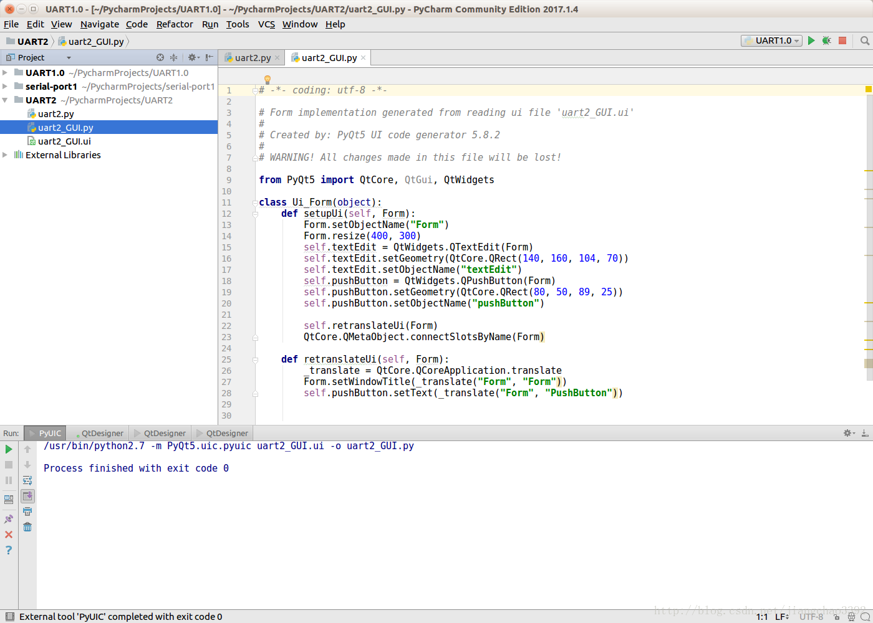
Task: Click the intention lightbulb icon above line 1
Action: pyautogui.click(x=268, y=80)
